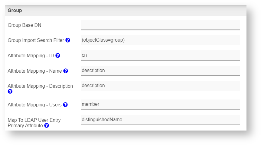Image resolution: width=261 pixels, height=145 pixels.
Task: Select the ID mapping field containing cn
Action: 160,55
